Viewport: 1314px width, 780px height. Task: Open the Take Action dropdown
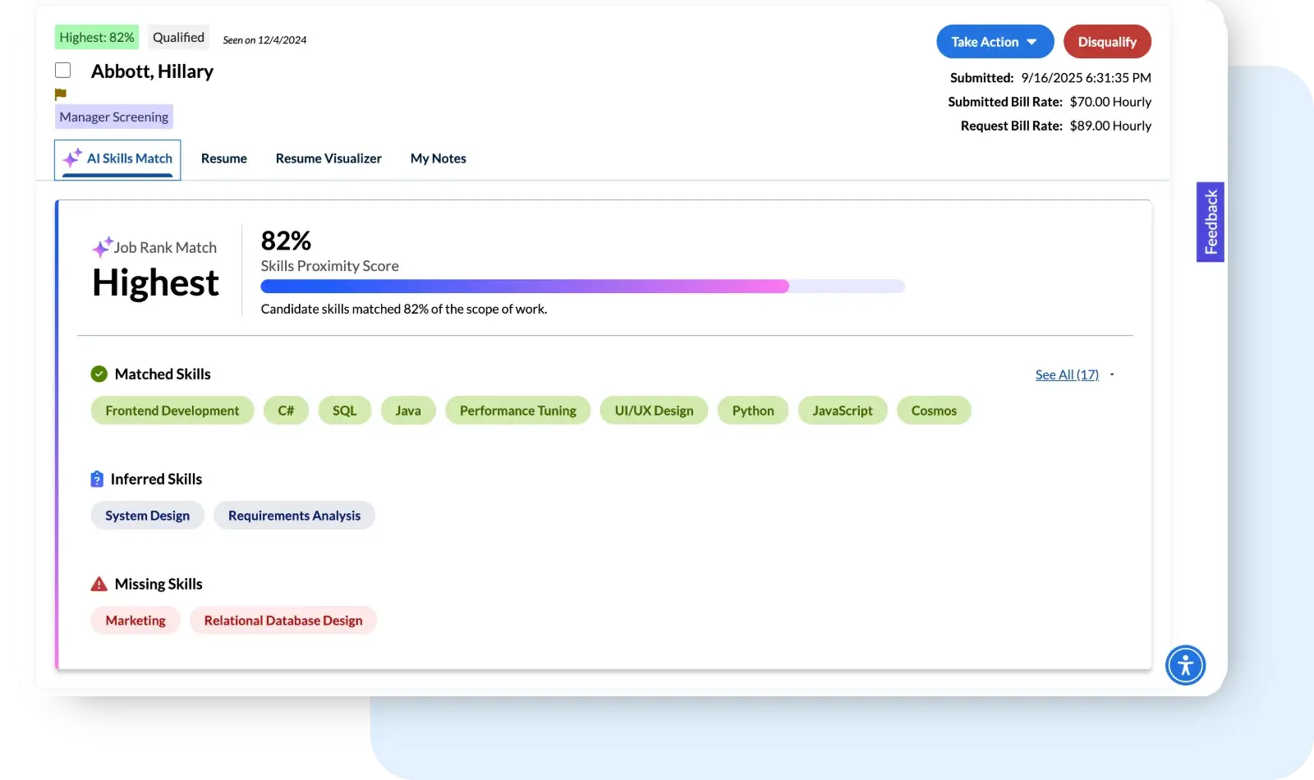[995, 42]
